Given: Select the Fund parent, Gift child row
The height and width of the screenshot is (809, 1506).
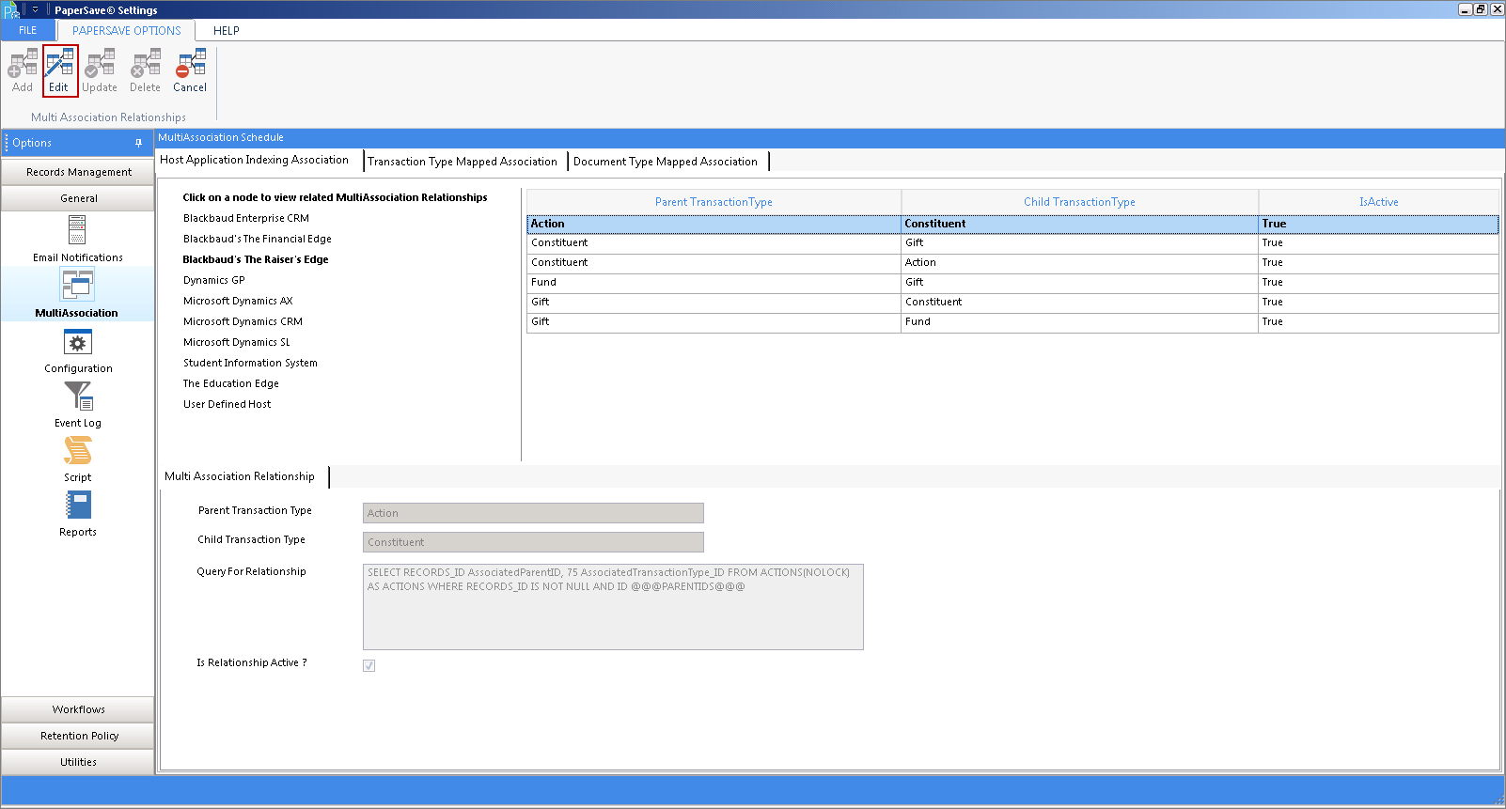Looking at the screenshot, I should (x=1012, y=283).
